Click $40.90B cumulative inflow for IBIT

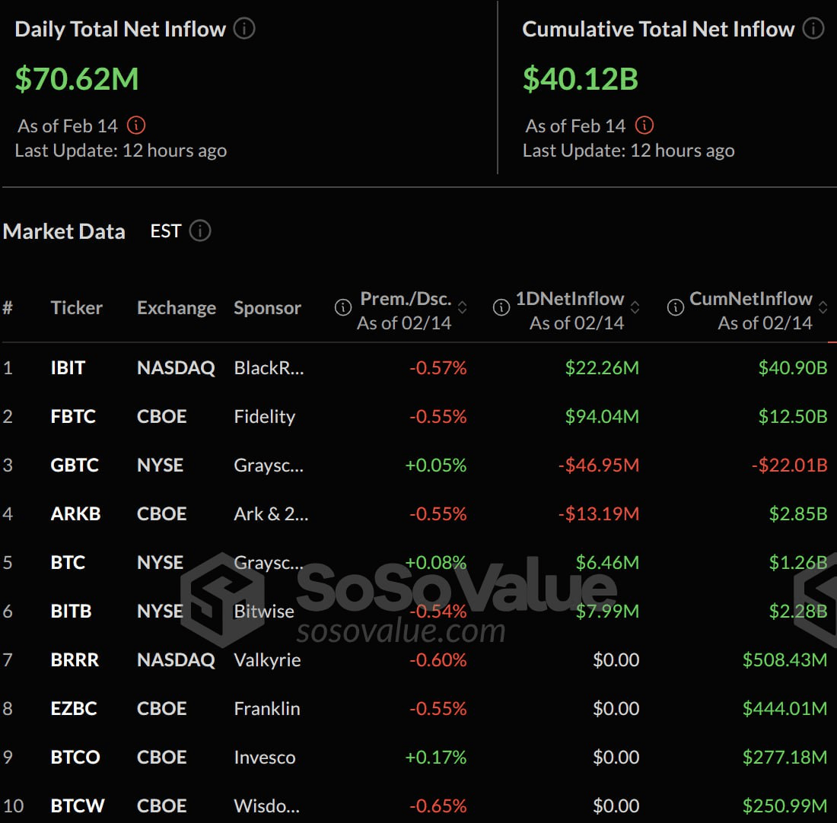(793, 367)
